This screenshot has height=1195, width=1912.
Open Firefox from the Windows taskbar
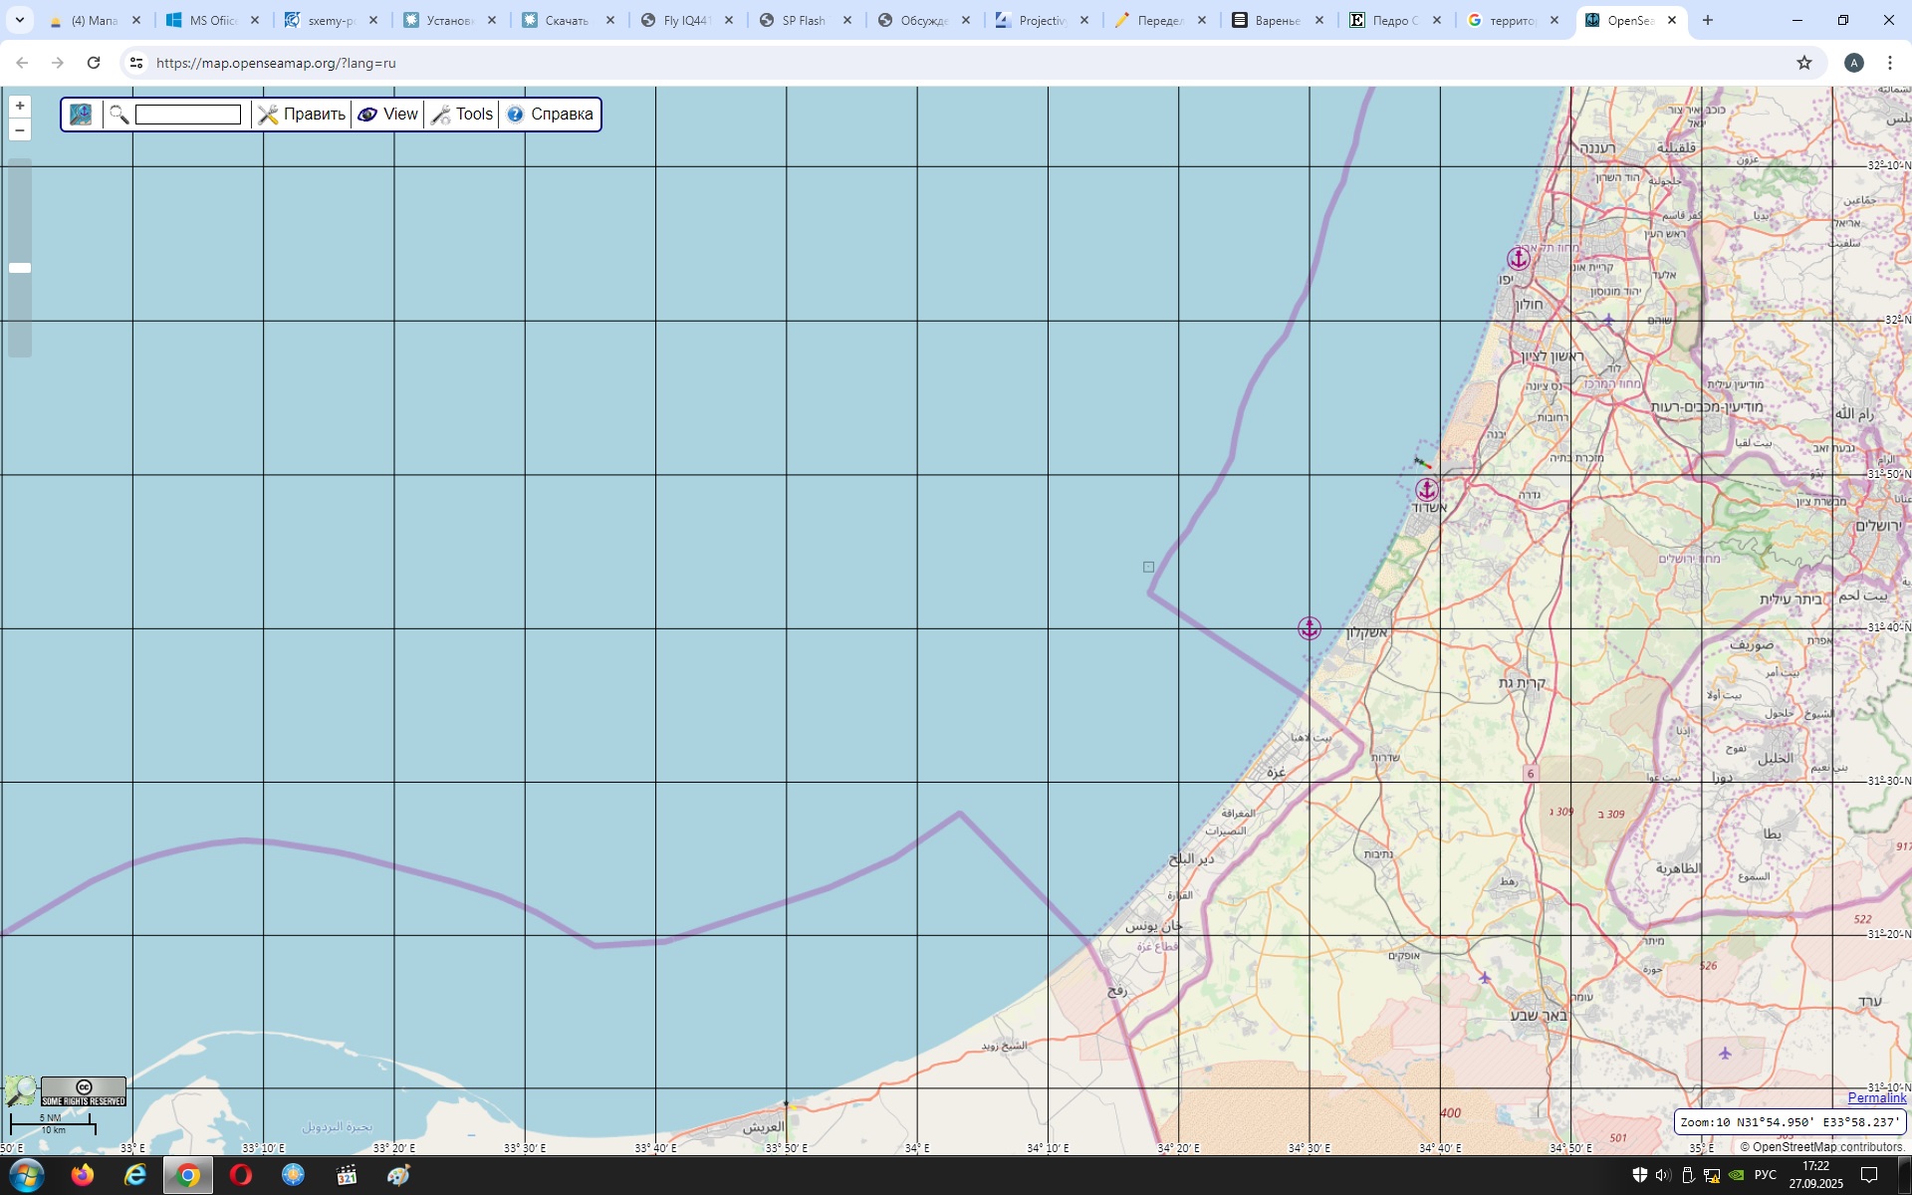click(82, 1175)
